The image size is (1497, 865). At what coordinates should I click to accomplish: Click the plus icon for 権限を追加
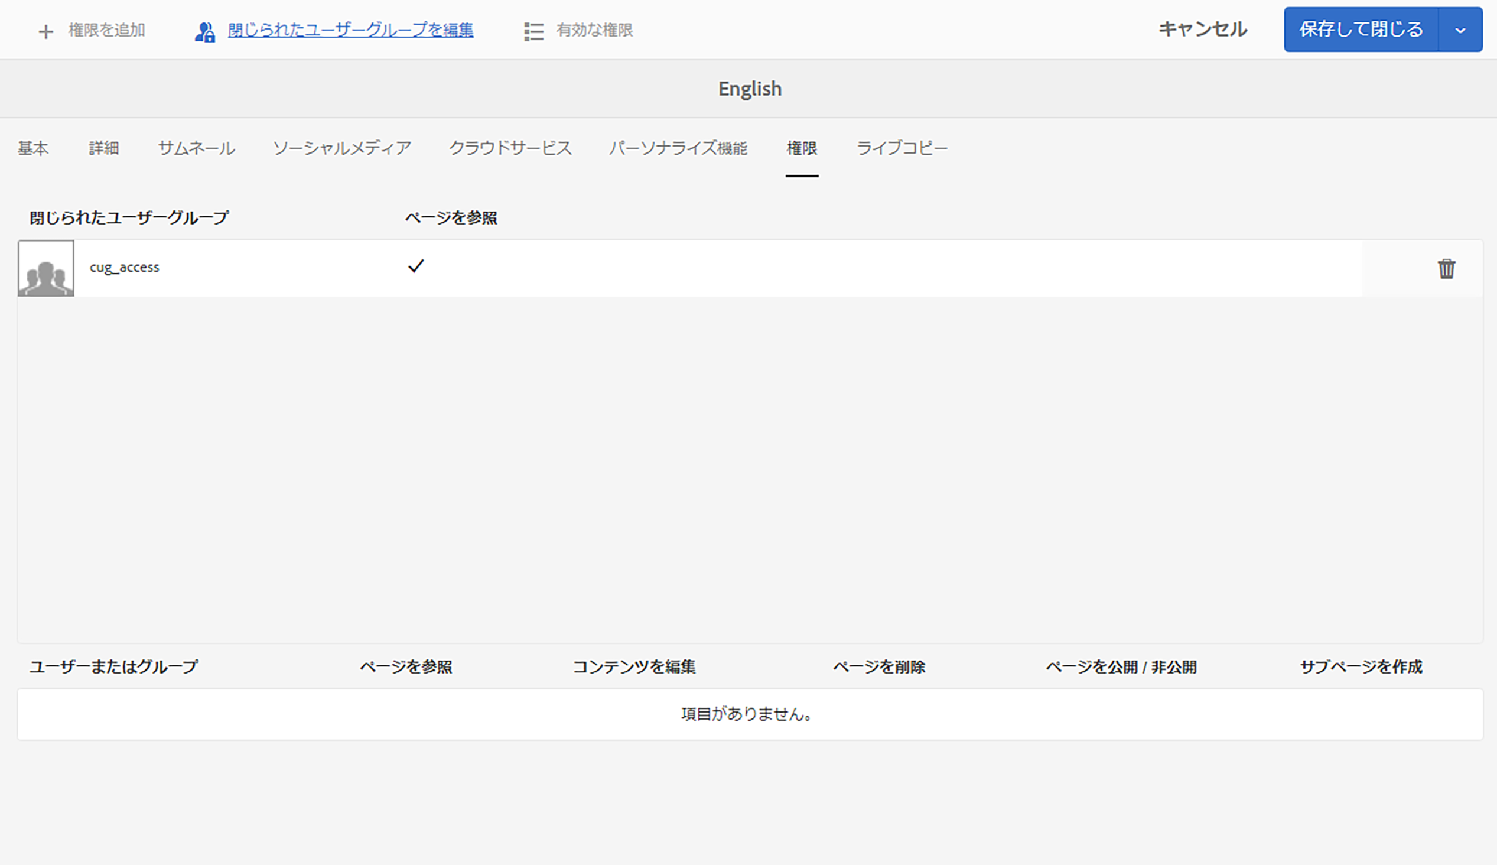(45, 31)
